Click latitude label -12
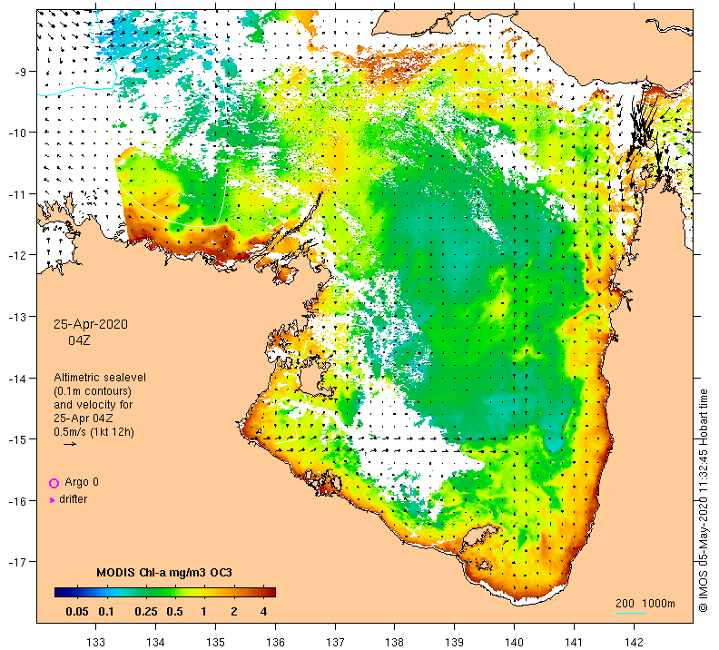Screen dimensions: 719x650 16,255
